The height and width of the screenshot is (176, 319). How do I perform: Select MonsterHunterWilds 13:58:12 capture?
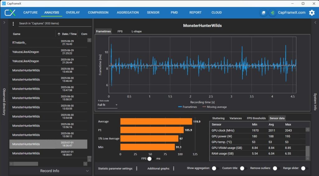48,135
